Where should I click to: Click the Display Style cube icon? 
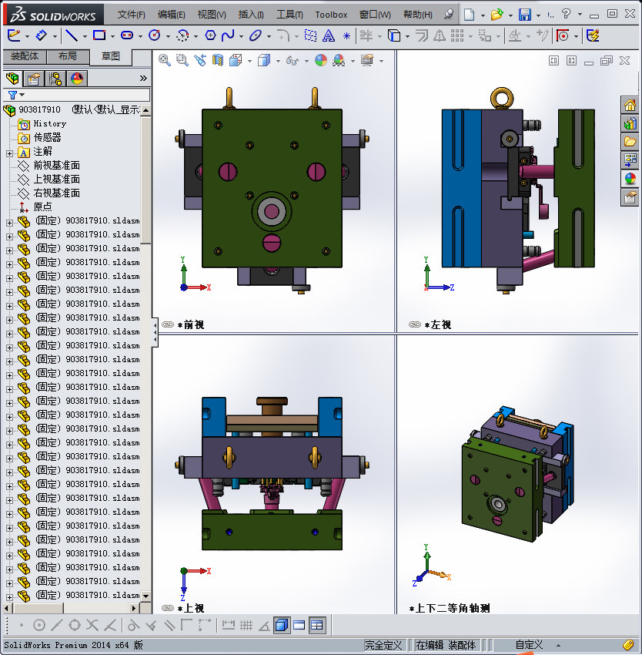(x=264, y=61)
